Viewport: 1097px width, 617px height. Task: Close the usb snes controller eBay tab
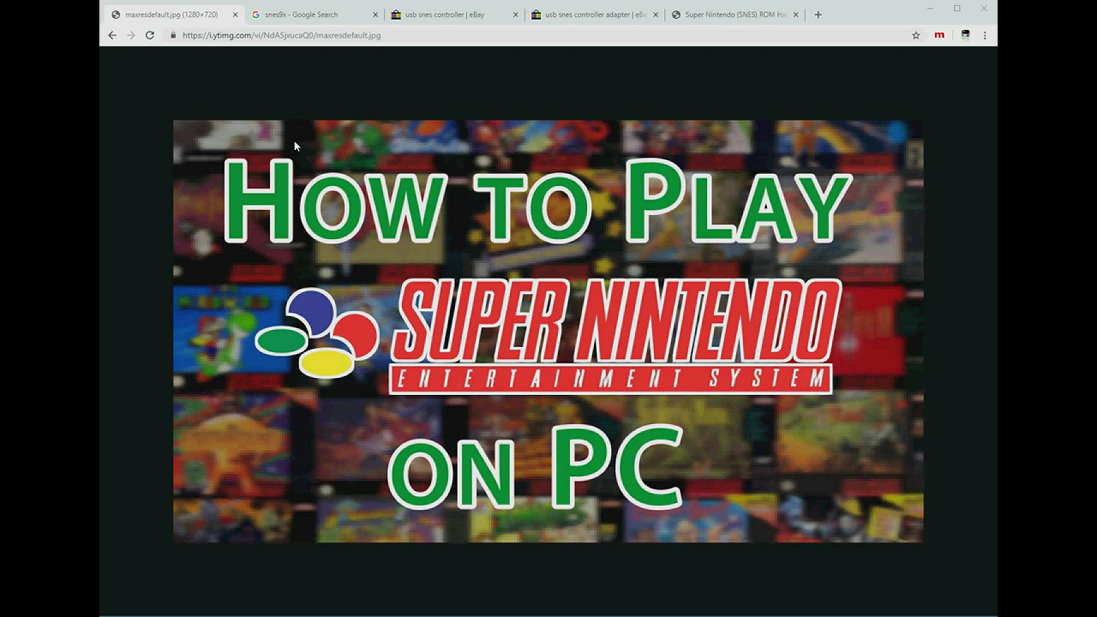coord(515,15)
